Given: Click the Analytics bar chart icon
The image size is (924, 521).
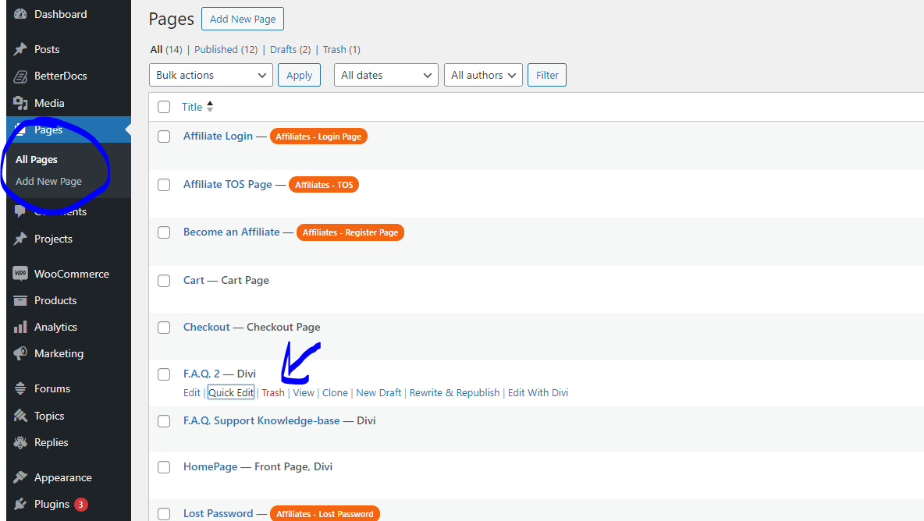Looking at the screenshot, I should click(20, 327).
